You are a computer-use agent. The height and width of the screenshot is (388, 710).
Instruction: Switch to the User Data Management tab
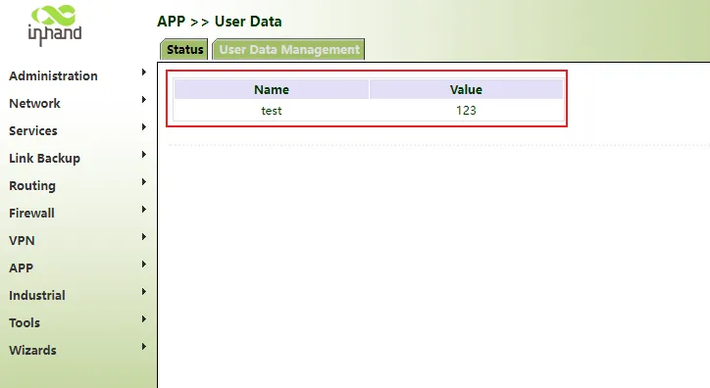click(289, 49)
